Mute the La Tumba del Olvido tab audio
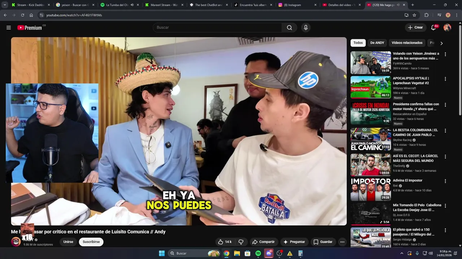462x259 pixels. click(x=132, y=5)
